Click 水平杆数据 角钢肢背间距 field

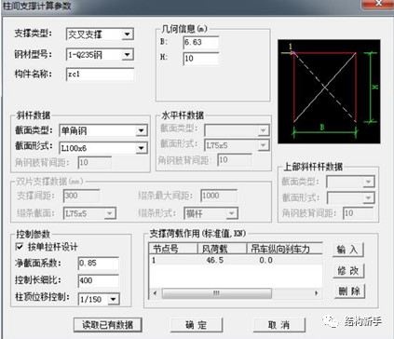point(235,160)
